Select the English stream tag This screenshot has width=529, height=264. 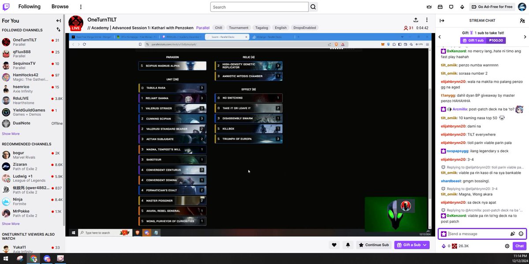[x=281, y=28]
